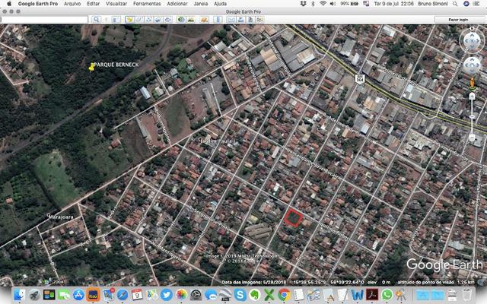Open the Wi-Fi menu bar icon

click(x=323, y=4)
